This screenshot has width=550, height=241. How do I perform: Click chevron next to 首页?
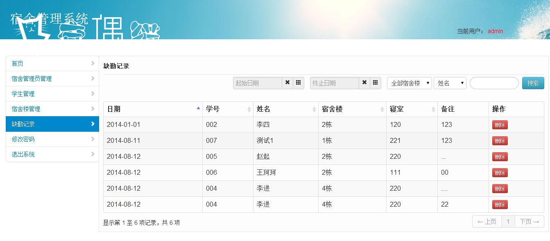pos(93,63)
